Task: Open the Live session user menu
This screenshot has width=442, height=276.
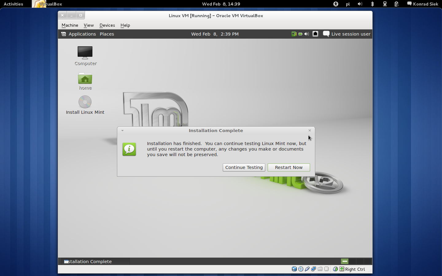Action: click(x=351, y=34)
